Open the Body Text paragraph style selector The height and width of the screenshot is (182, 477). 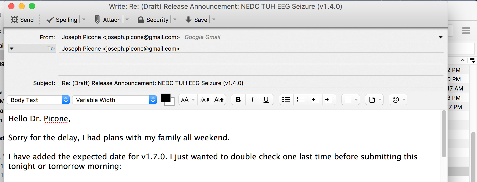[x=38, y=100]
